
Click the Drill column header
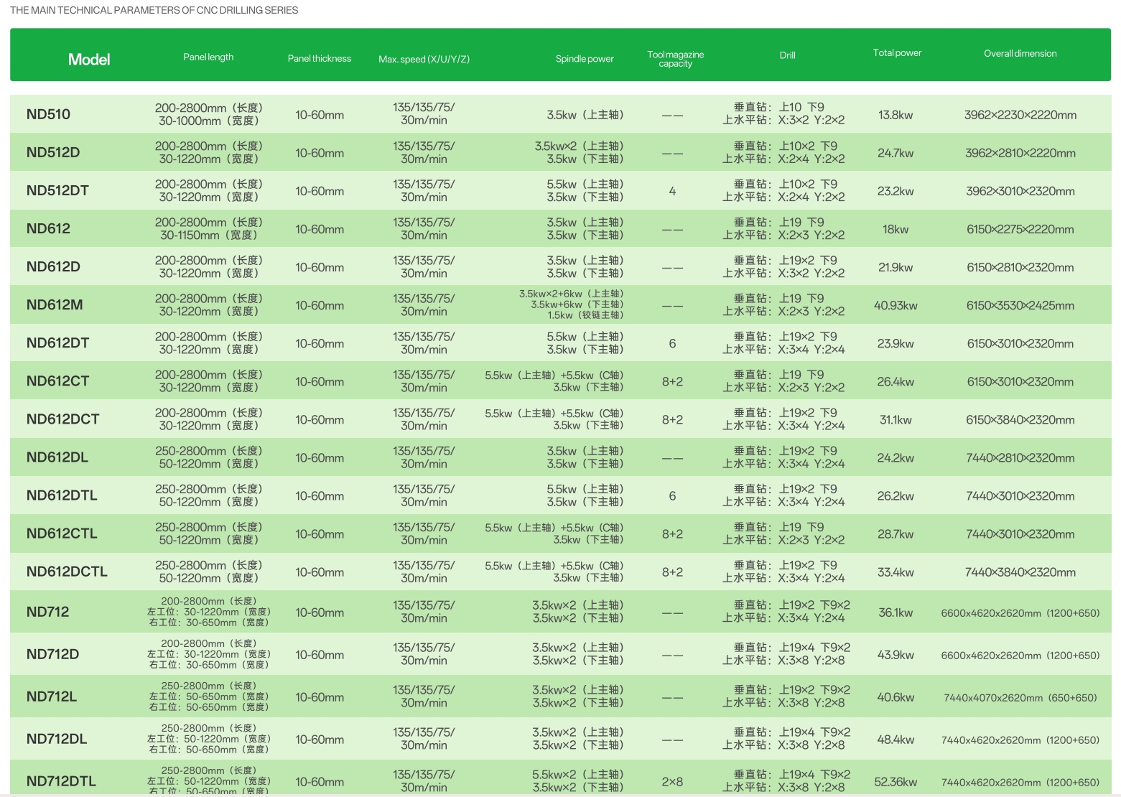787,55
